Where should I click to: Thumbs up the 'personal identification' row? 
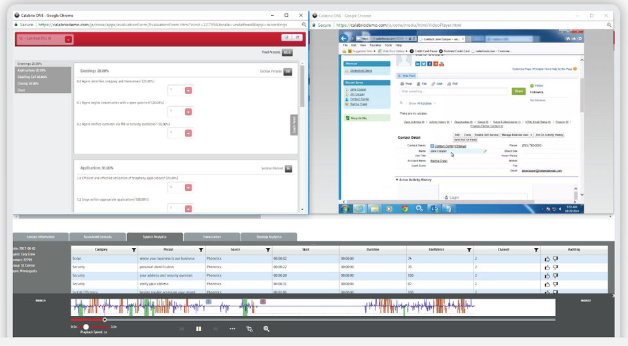[x=547, y=267]
